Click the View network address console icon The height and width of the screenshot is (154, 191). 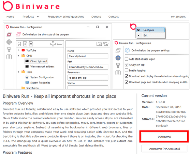coord(27,66)
